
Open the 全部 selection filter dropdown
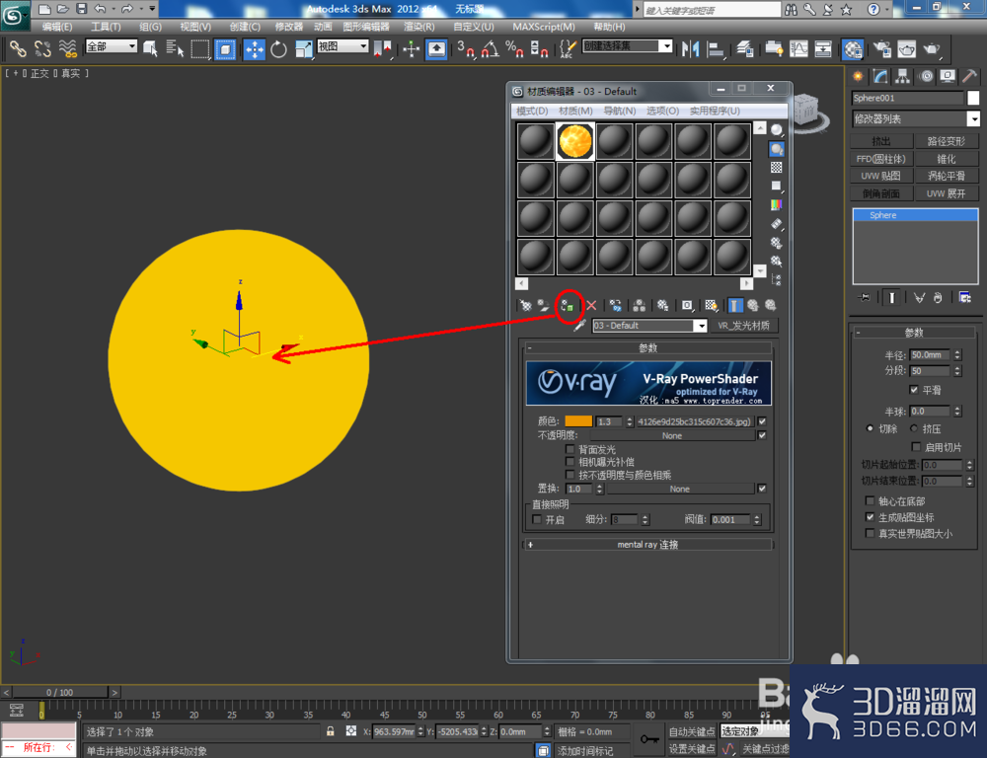pos(131,46)
